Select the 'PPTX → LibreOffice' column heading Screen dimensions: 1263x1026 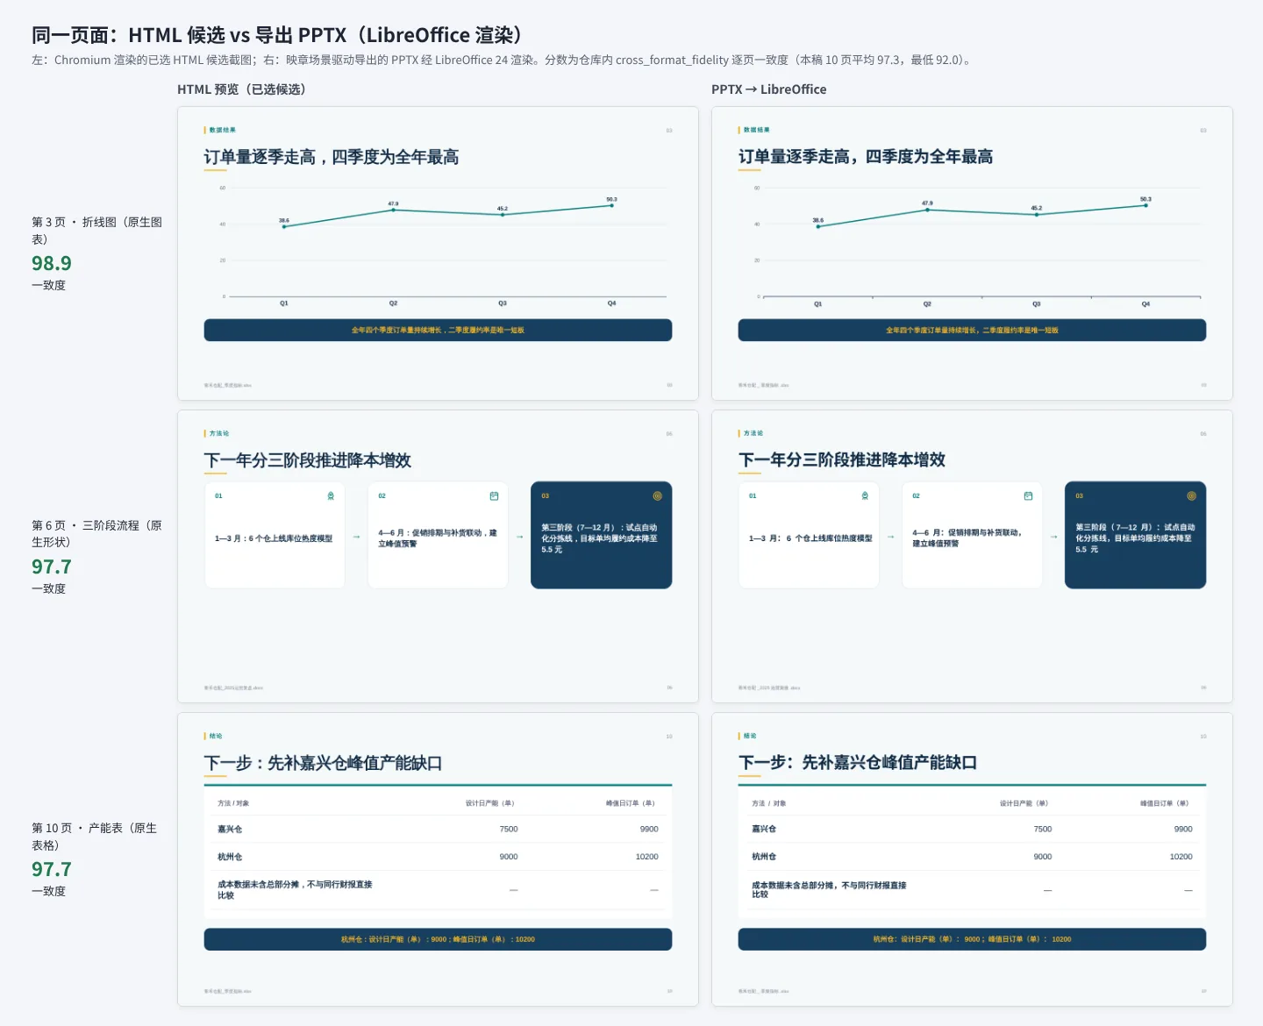[769, 89]
